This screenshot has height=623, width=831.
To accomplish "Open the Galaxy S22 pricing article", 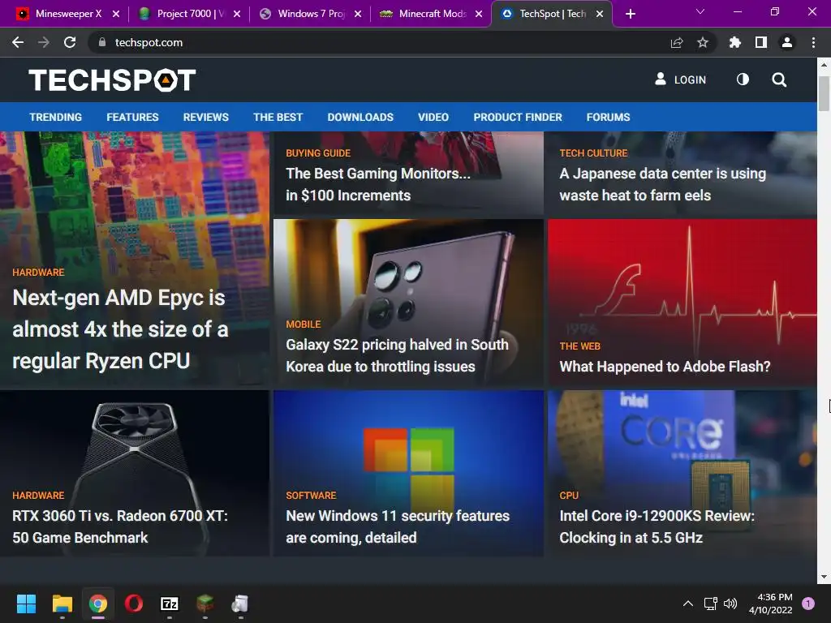I will point(397,355).
